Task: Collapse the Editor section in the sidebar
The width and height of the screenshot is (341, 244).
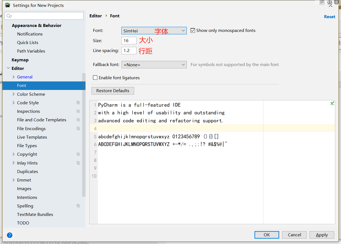Action: pos(9,68)
